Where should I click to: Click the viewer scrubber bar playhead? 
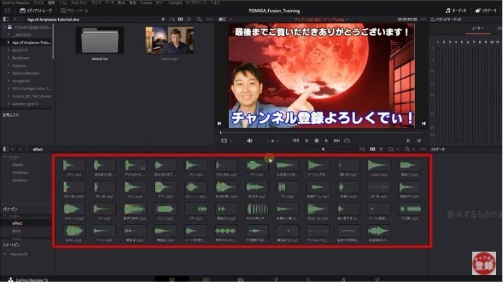pyautogui.click(x=220, y=133)
